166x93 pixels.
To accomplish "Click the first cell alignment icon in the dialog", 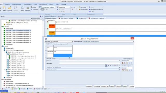I will [x=106, y=66].
